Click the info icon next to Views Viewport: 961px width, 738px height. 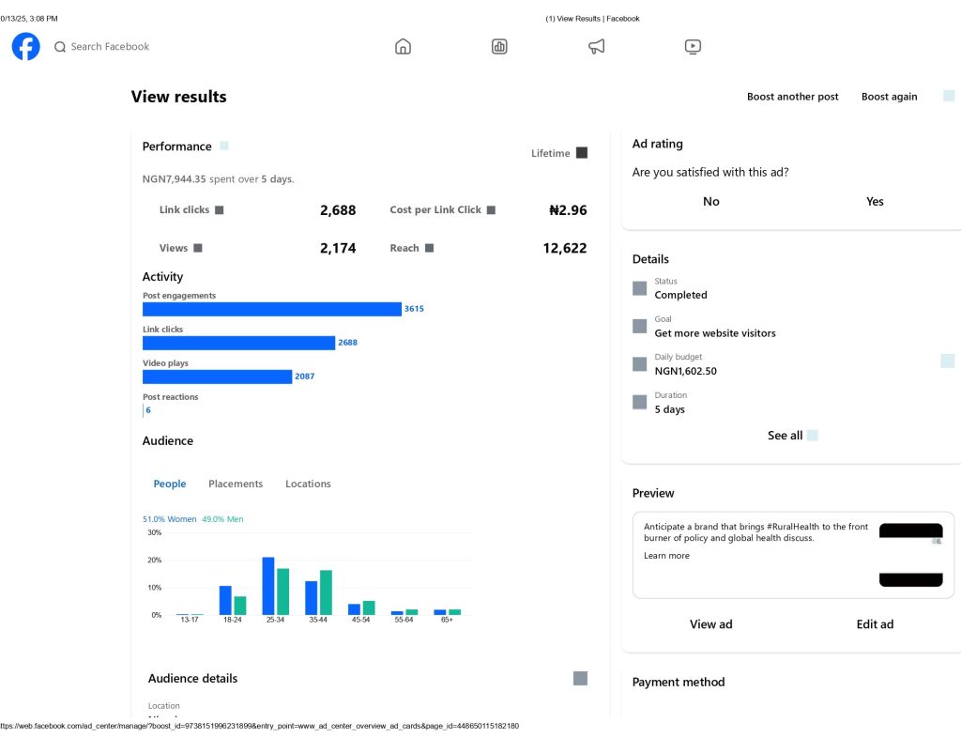pos(198,248)
